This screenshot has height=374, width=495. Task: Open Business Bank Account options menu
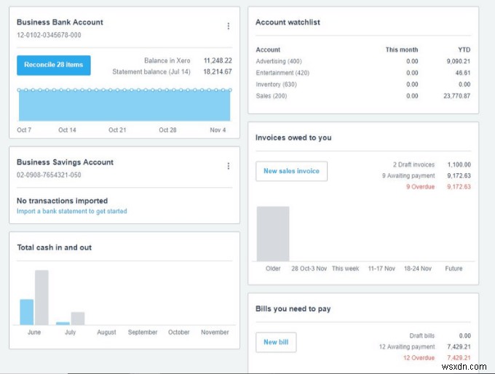click(x=228, y=26)
